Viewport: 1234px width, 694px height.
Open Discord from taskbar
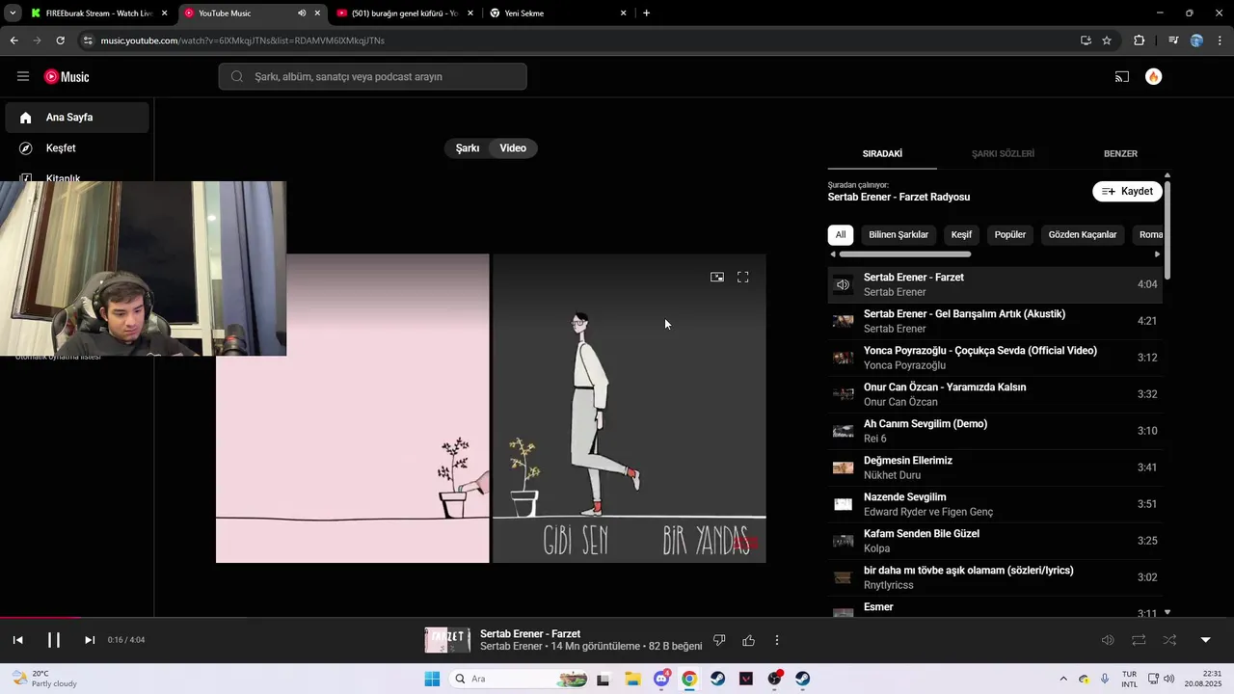(661, 679)
